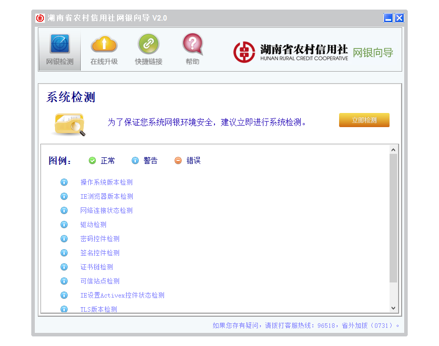
Task: Click the info icon beside 操作系统版本检测
Action: coord(64,182)
